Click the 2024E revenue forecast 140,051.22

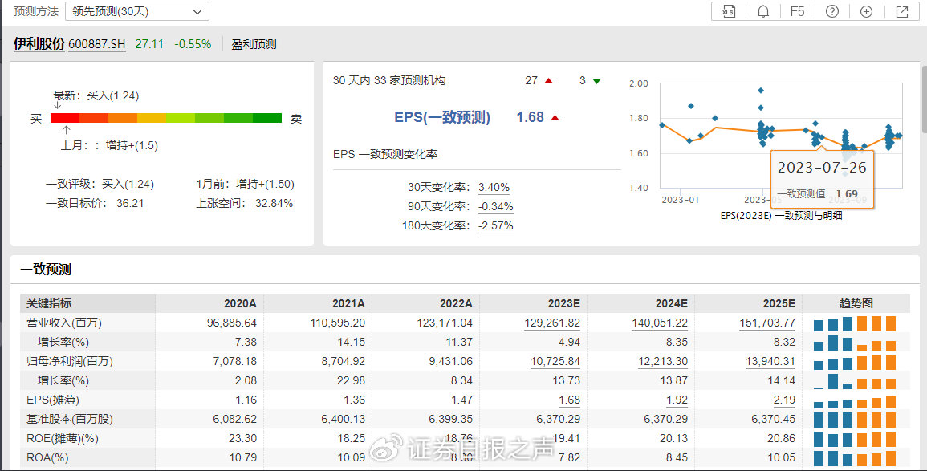(660, 323)
